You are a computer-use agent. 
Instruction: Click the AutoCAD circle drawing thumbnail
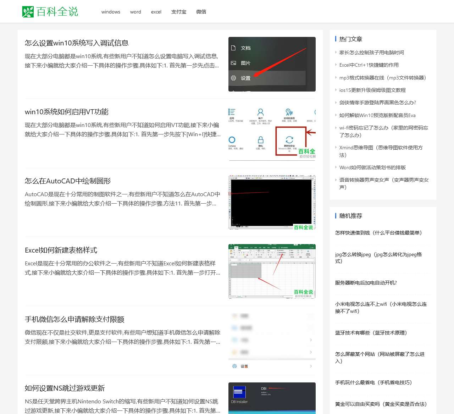coord(272,202)
